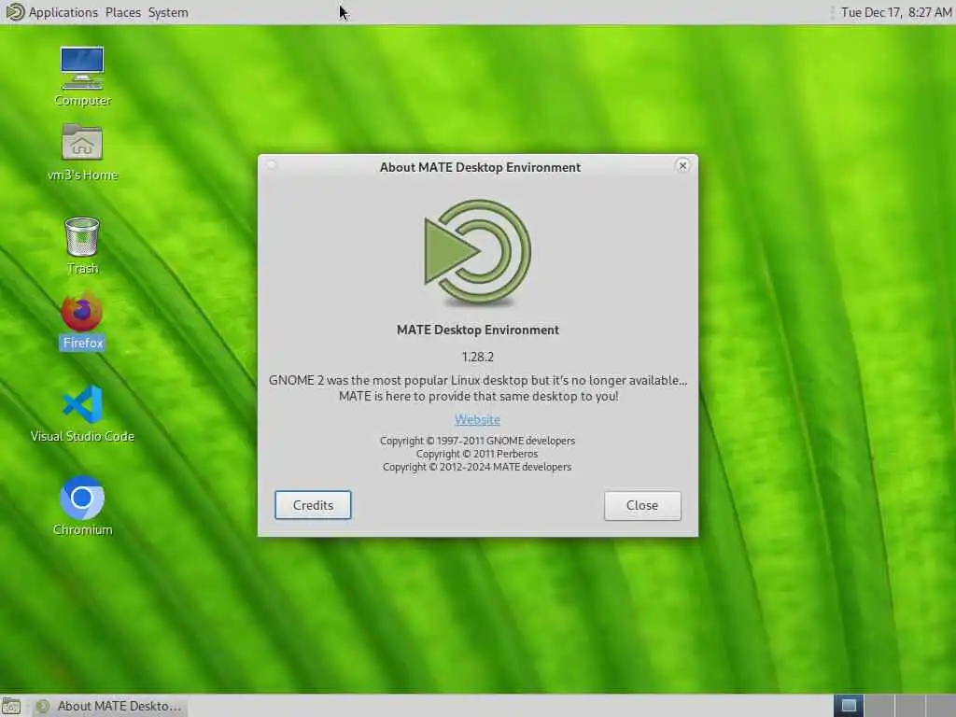The width and height of the screenshot is (956, 717).
Task: Click the MATE Desktop Environment heading text
Action: [477, 330]
